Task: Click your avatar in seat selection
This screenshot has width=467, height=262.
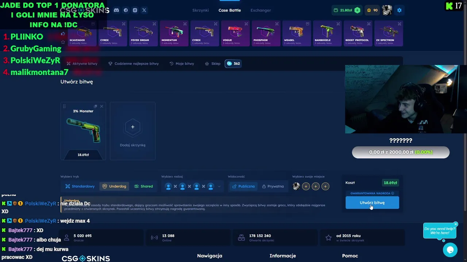Action: tap(296, 186)
